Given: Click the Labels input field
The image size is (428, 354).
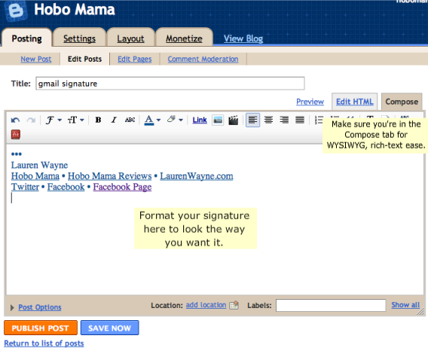Looking at the screenshot, I should pos(331,305).
